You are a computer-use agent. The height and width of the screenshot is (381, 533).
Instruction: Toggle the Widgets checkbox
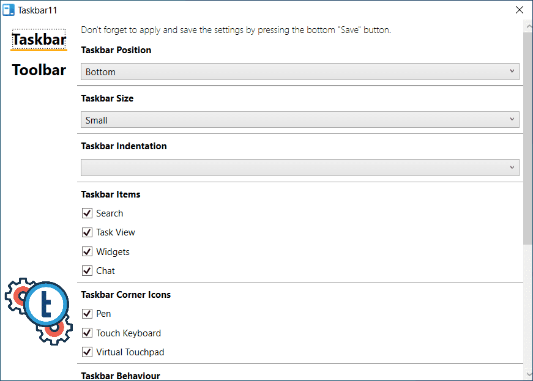pos(87,252)
